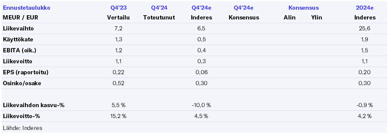Select the Liikevoitto-% row label
Screen dimensions: 388x133
[x=21, y=116]
